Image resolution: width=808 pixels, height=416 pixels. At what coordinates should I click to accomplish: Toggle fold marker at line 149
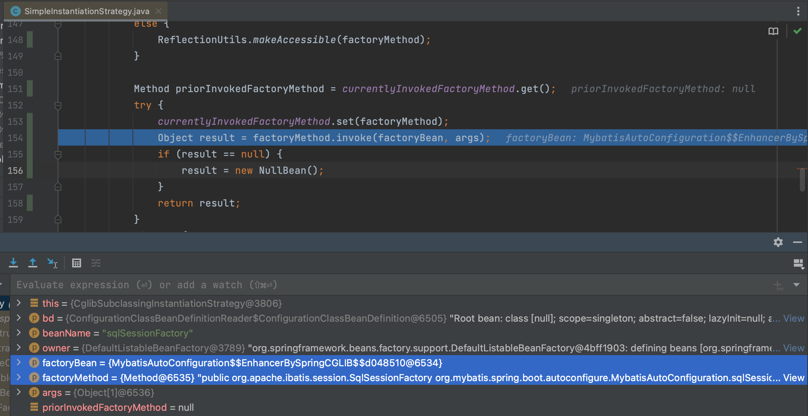click(58, 56)
